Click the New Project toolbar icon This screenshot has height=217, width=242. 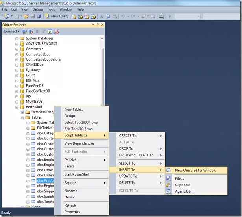click(x=7, y=16)
